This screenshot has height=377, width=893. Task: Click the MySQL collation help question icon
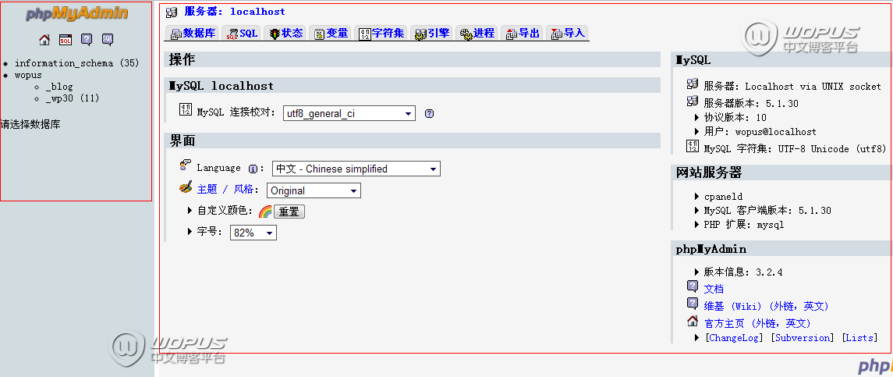click(430, 113)
